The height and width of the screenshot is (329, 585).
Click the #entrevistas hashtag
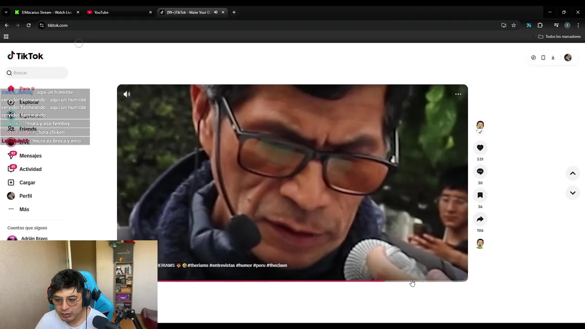(x=222, y=265)
